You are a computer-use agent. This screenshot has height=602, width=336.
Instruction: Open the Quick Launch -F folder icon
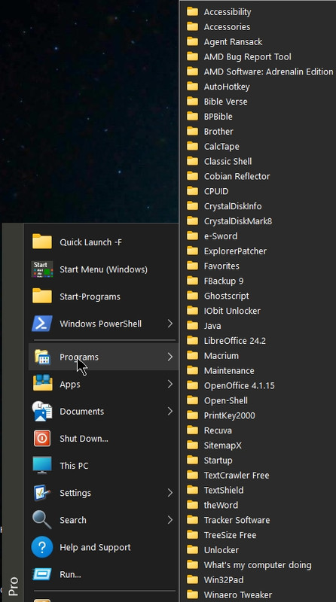[x=42, y=242]
